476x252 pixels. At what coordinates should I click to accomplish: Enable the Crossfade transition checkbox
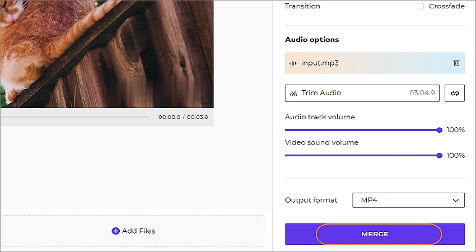coord(420,6)
